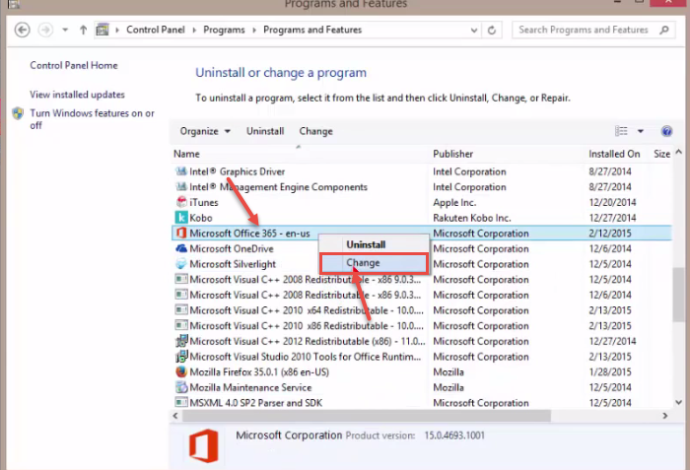Open Control Panel Home link
The height and width of the screenshot is (470, 690).
pos(74,66)
